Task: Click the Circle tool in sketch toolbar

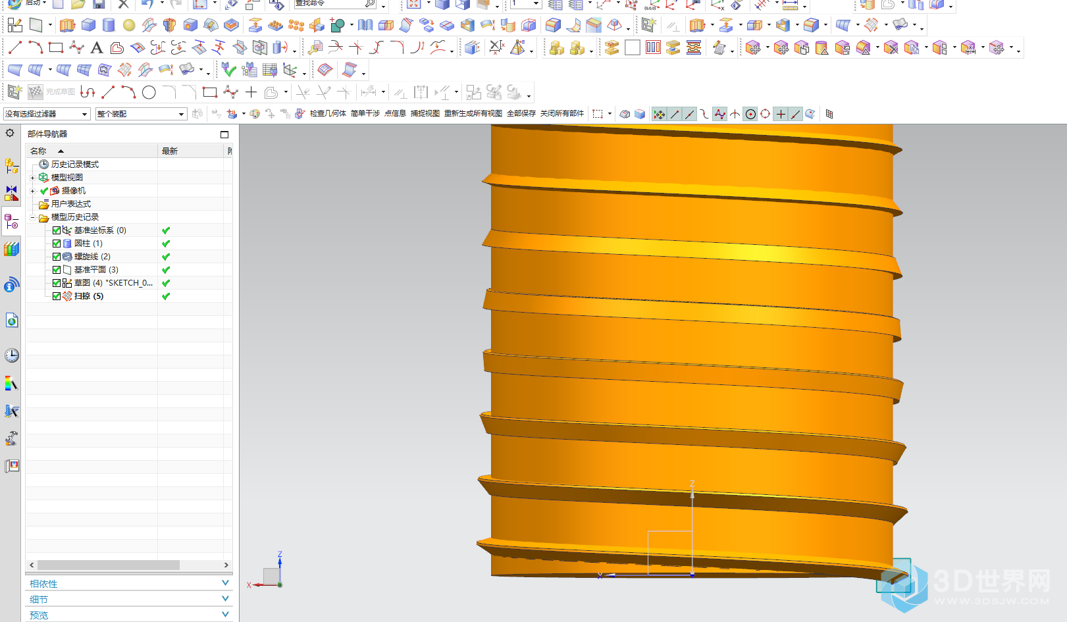Action: (x=149, y=92)
